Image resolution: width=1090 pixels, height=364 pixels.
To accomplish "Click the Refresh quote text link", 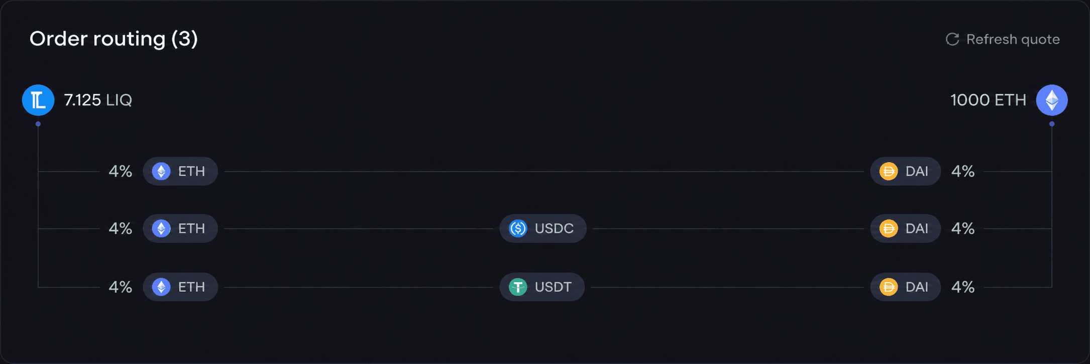I will pyautogui.click(x=1013, y=39).
